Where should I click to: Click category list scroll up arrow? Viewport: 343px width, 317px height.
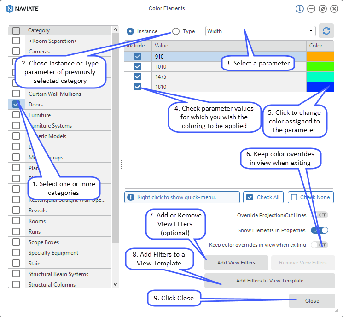point(115,29)
